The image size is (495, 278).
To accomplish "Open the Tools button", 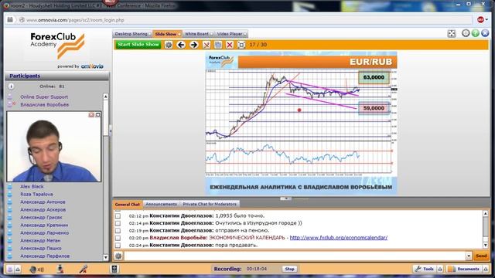I will click(x=425, y=269).
